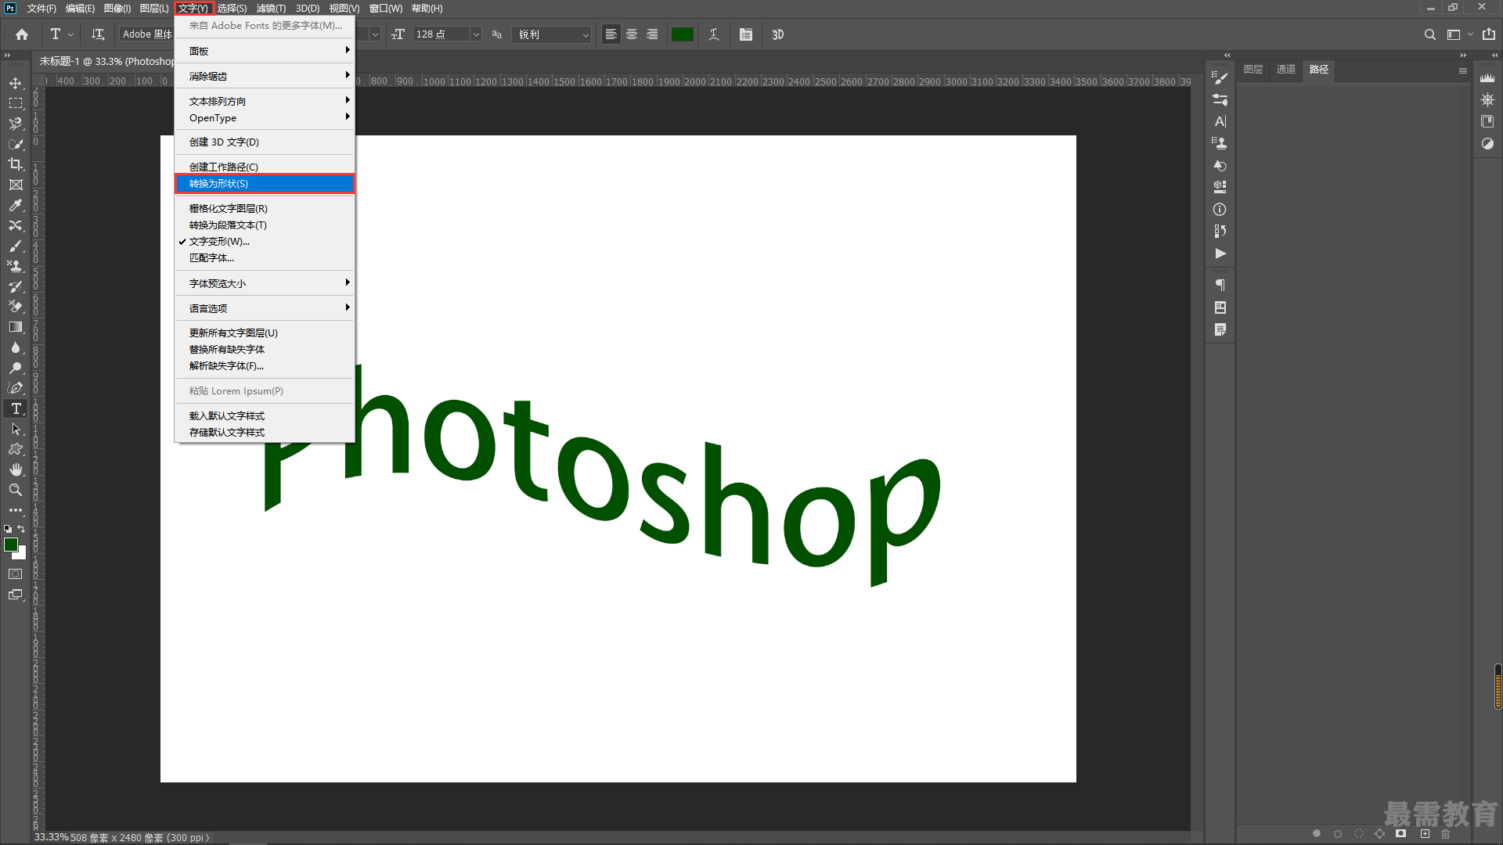Reset default foreground and background colors
1503x845 pixels.
tap(8, 530)
